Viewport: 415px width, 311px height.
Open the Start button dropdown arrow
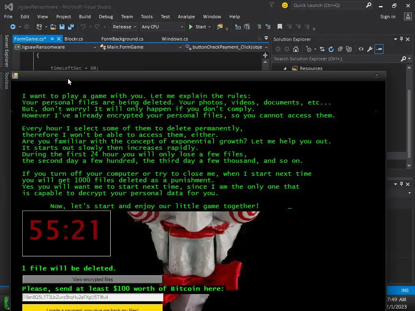click(x=210, y=27)
